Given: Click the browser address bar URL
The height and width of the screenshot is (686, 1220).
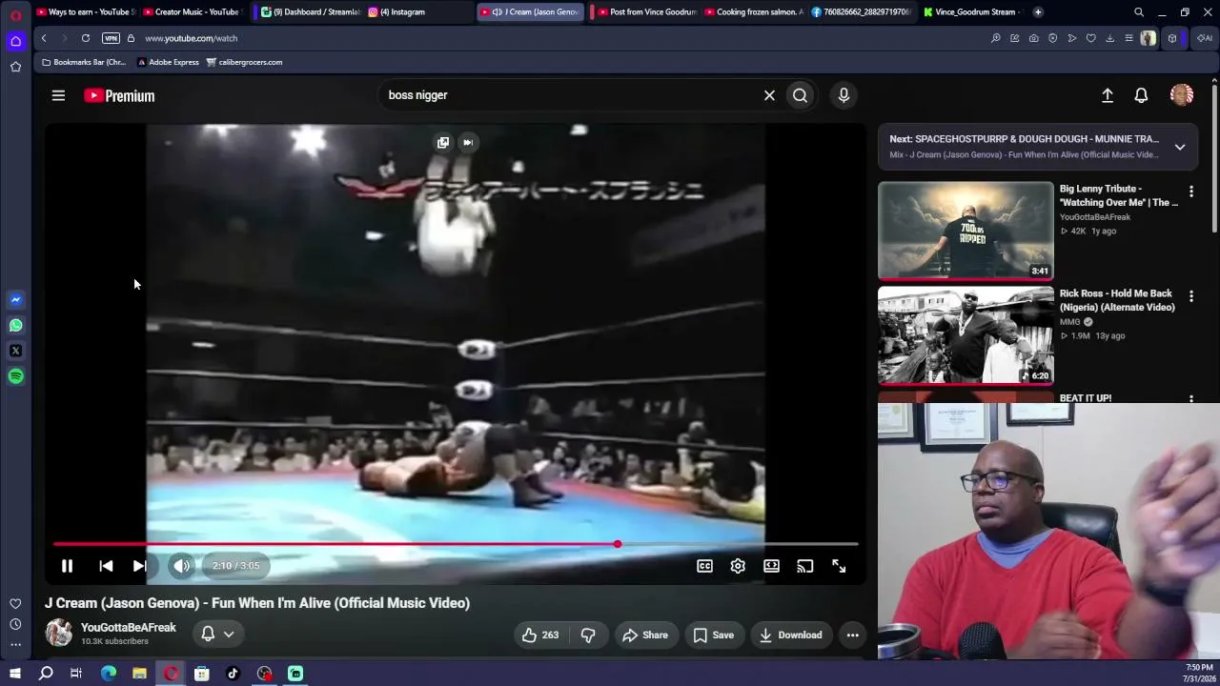Looking at the screenshot, I should [192, 38].
